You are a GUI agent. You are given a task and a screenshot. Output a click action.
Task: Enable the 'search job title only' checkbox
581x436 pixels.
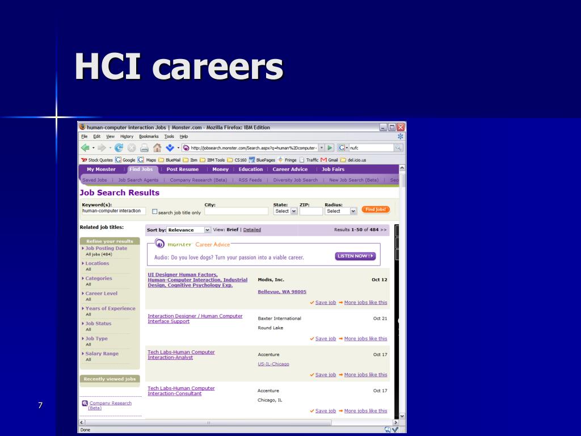[x=154, y=212]
